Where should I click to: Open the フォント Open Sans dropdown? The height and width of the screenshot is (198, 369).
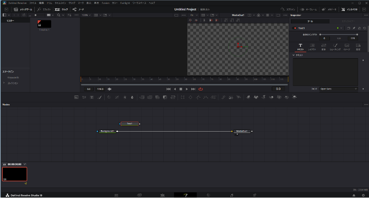[339, 89]
